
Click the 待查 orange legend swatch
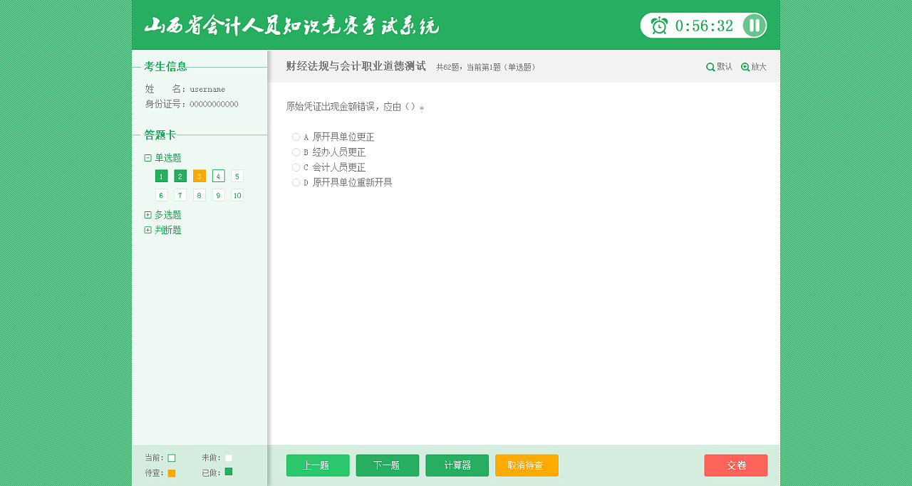(172, 473)
